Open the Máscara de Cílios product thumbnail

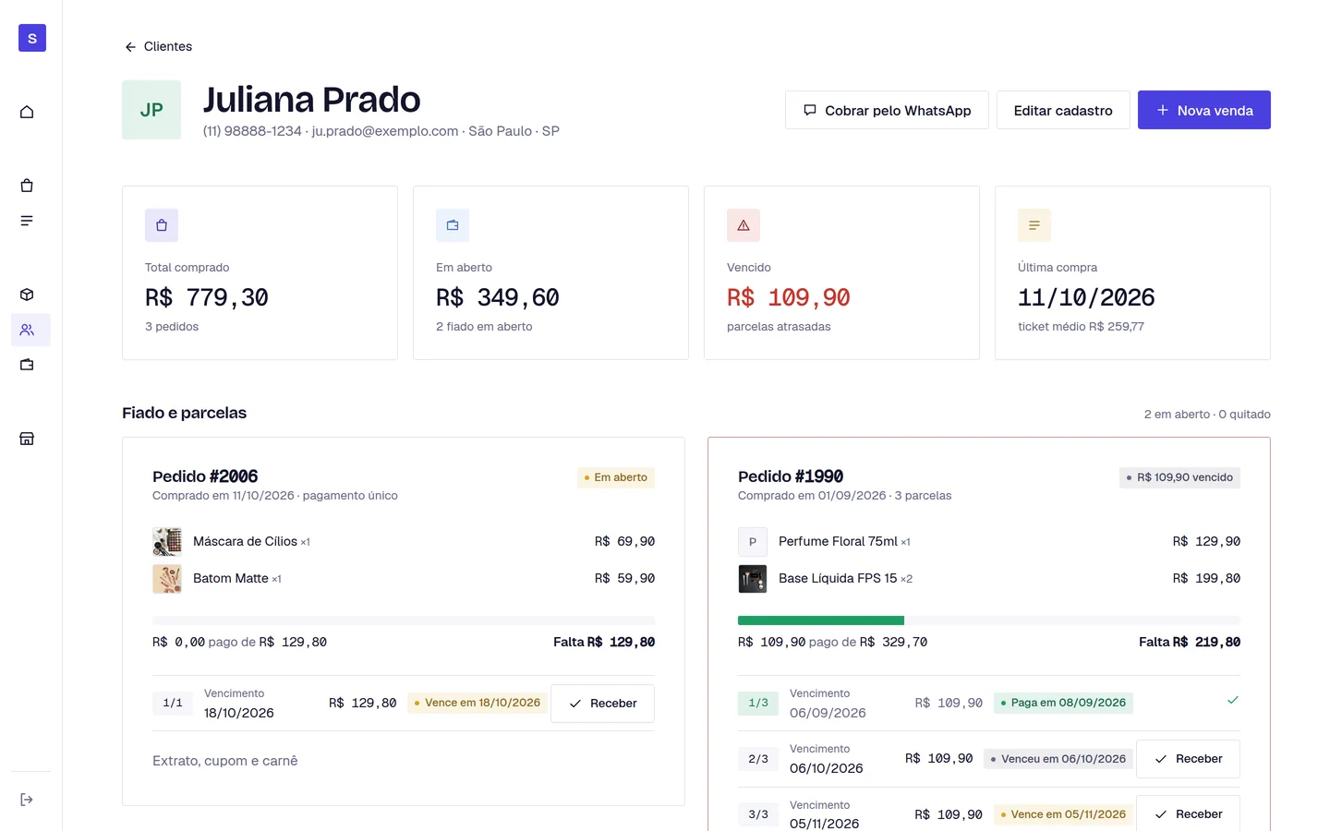coord(167,542)
